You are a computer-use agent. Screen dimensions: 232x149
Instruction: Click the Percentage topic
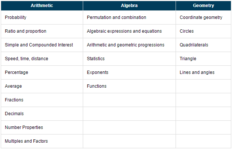(16, 72)
